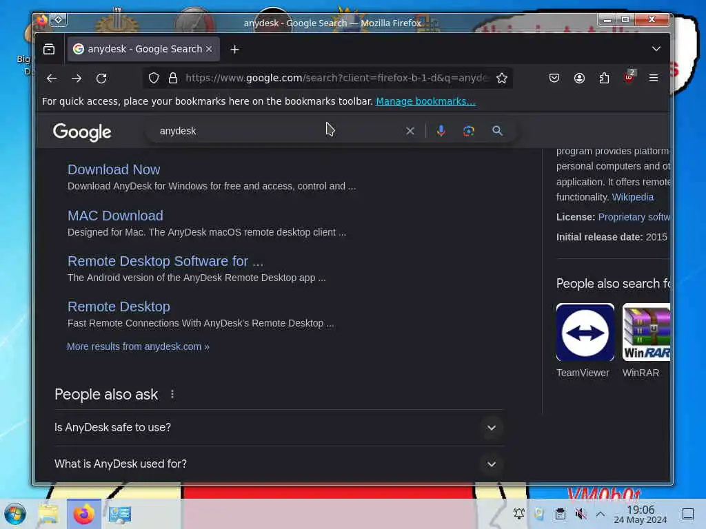Open the tracking protection shield icon
The height and width of the screenshot is (529, 706).
pos(154,79)
